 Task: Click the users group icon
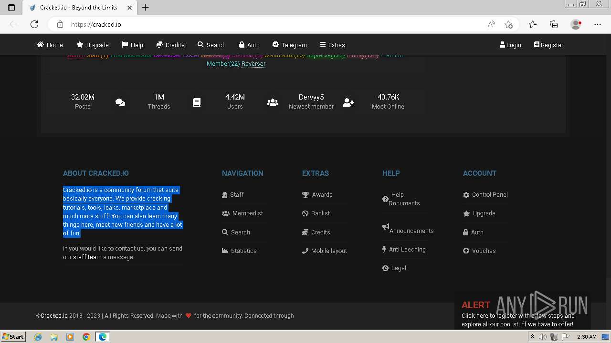click(x=273, y=102)
